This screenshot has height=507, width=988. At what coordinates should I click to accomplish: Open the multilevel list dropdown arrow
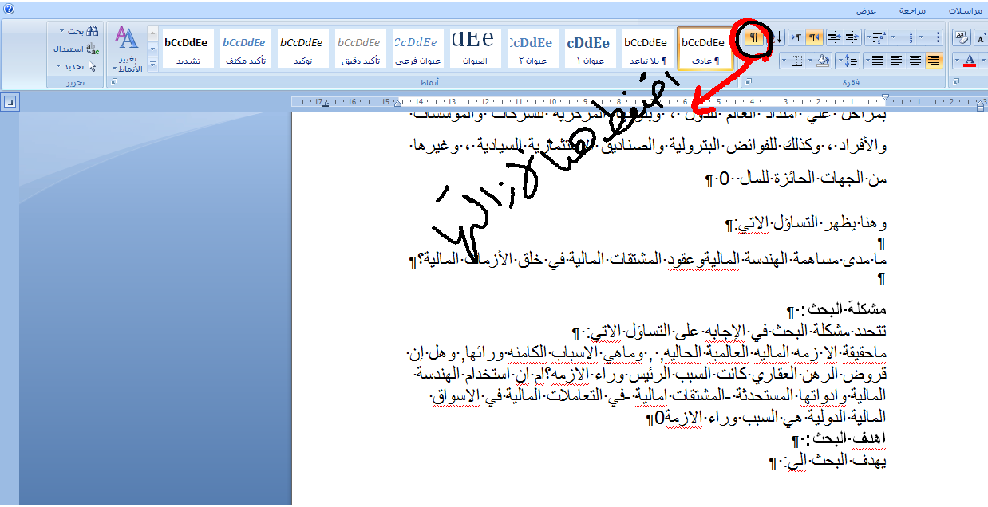[868, 37]
